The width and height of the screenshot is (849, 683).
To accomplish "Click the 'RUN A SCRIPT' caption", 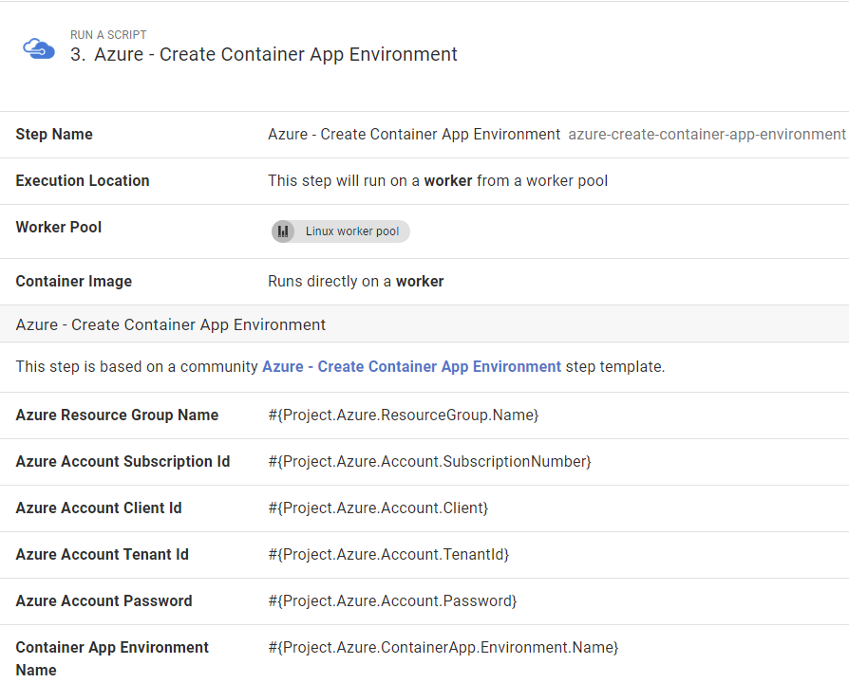I will [108, 34].
